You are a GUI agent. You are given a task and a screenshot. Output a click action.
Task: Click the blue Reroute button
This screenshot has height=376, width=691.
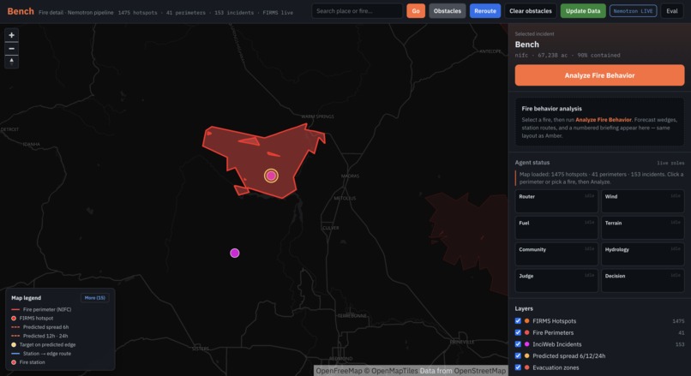485,11
